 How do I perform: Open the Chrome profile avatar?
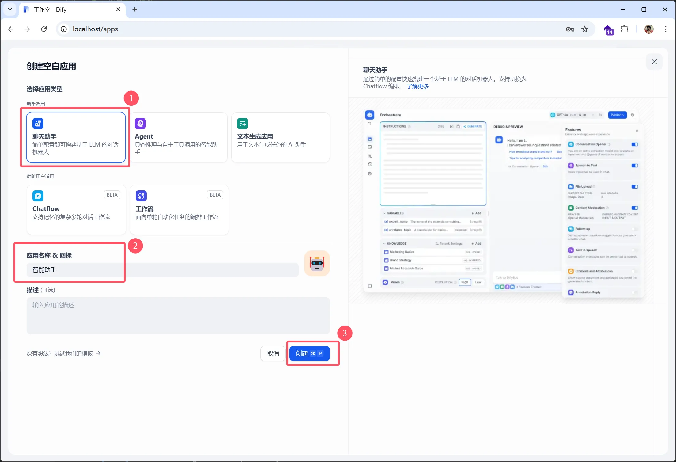[x=649, y=29]
